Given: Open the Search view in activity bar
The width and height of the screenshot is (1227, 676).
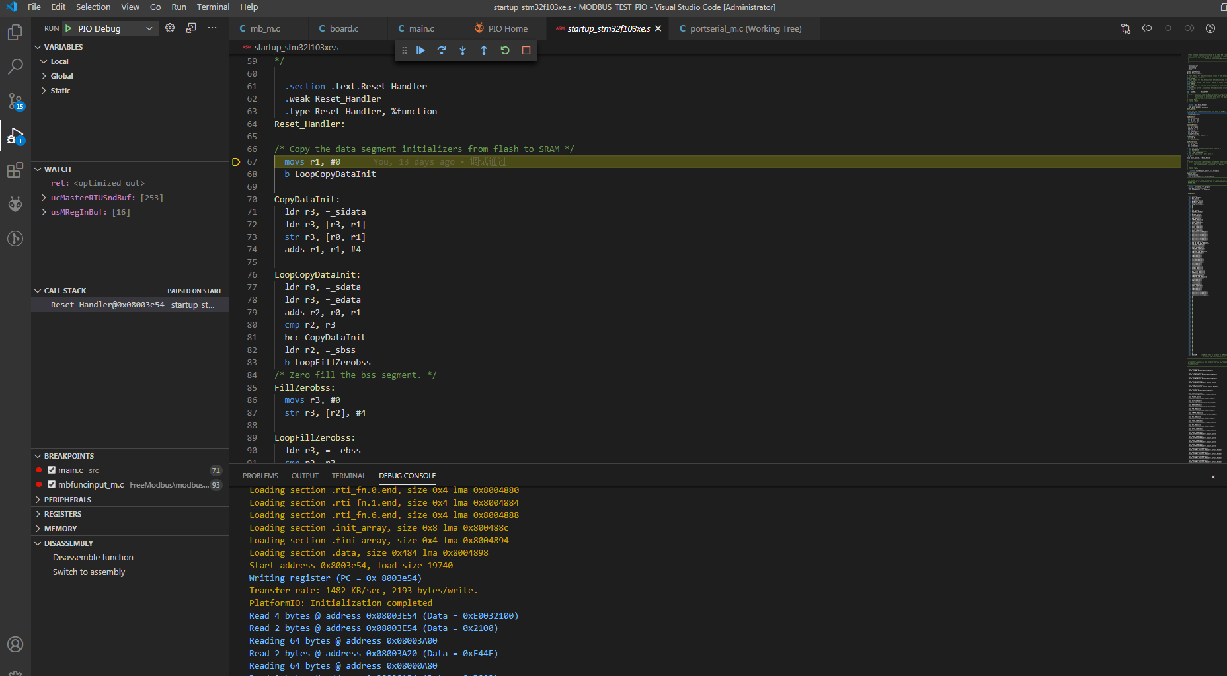Looking at the screenshot, I should click(15, 66).
